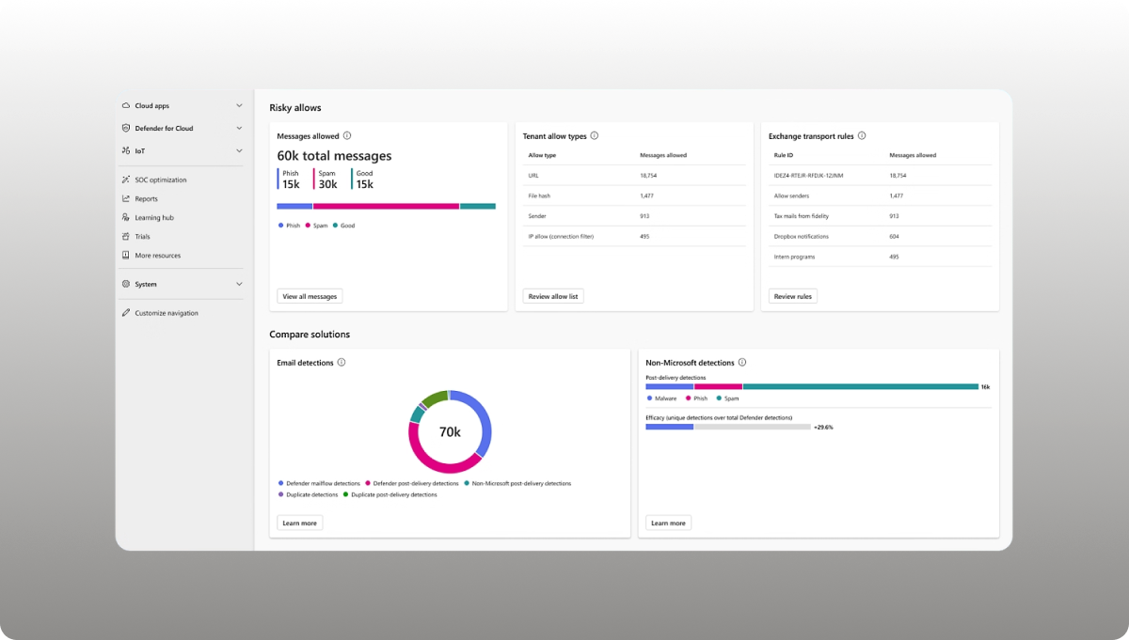Expand the Defender for Cloud chevron
Image resolution: width=1129 pixels, height=640 pixels.
(x=239, y=128)
